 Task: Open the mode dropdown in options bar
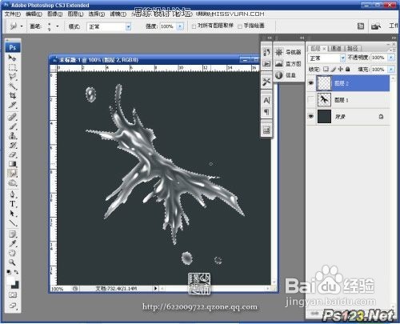[109, 26]
